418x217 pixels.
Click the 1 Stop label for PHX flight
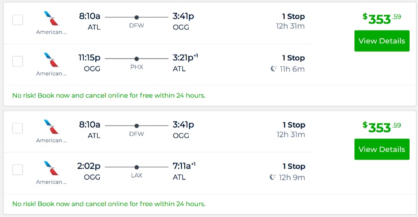293,58
